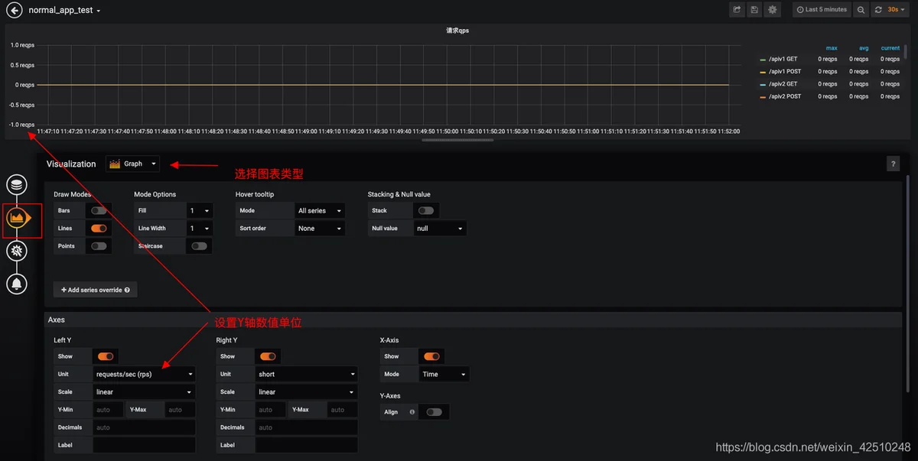The height and width of the screenshot is (461, 918).
Task: Click the Right Y Y-Max field
Action: point(343,410)
